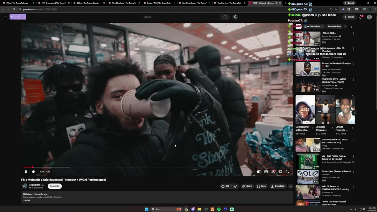Screen dimensions: 377x212
Task: Open options for I Almost Died video
Action: pos(354,34)
